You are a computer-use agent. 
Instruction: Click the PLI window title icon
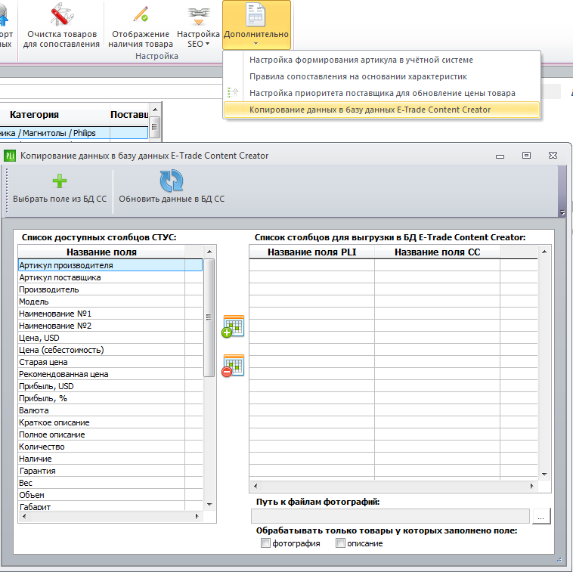pos(10,156)
